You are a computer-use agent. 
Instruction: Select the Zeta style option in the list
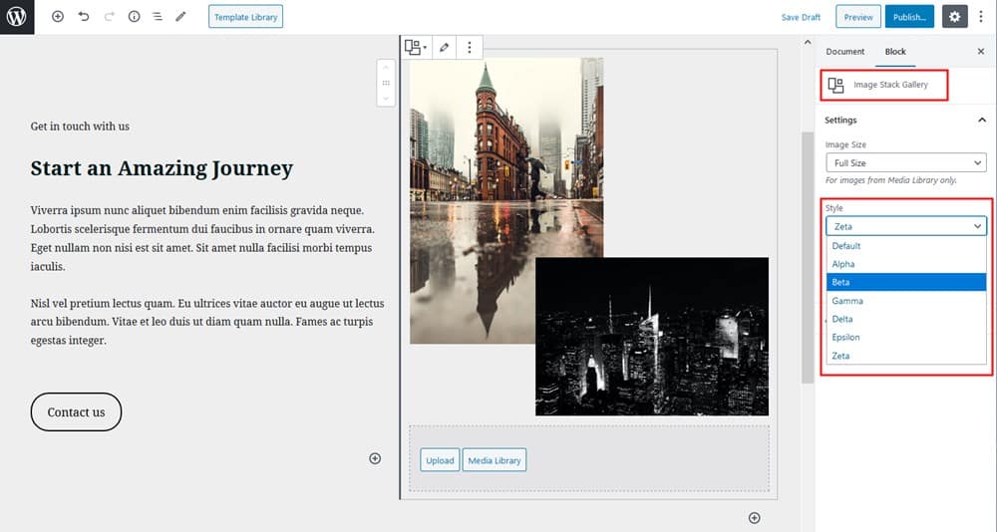click(x=906, y=356)
